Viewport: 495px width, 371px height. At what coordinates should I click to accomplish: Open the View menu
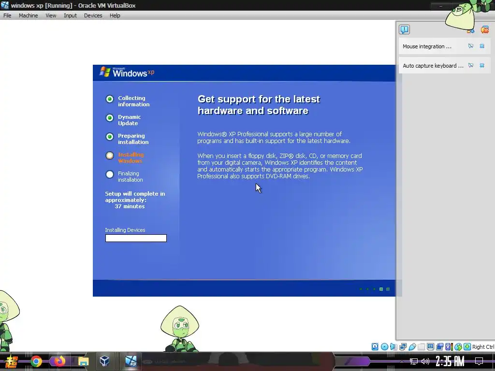[50, 15]
